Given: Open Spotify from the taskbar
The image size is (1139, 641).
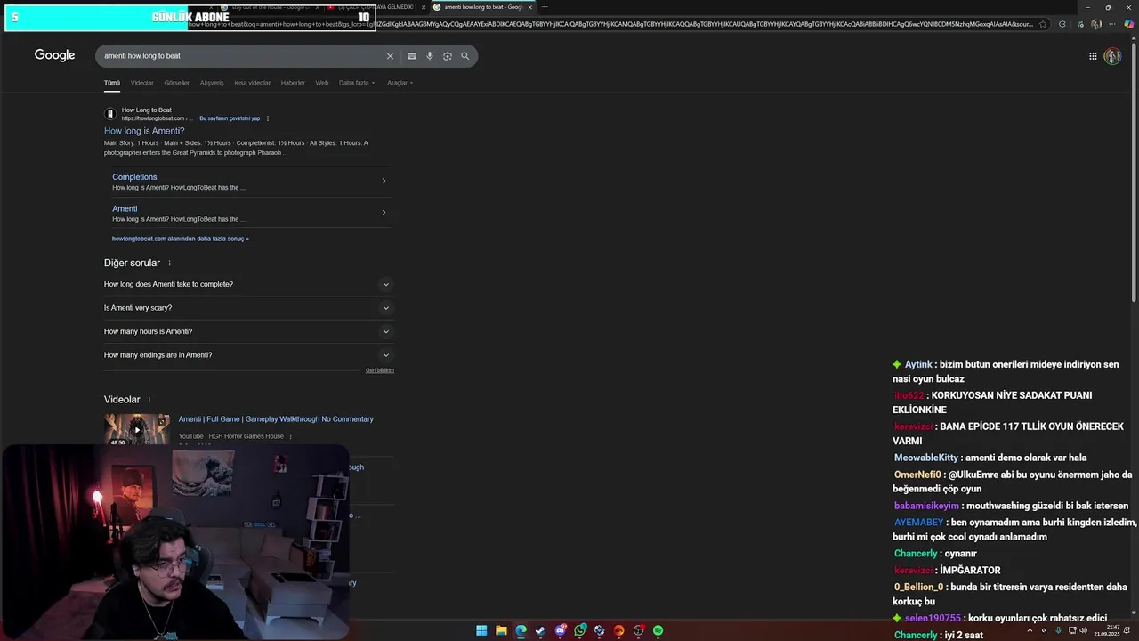Looking at the screenshot, I should click(658, 630).
